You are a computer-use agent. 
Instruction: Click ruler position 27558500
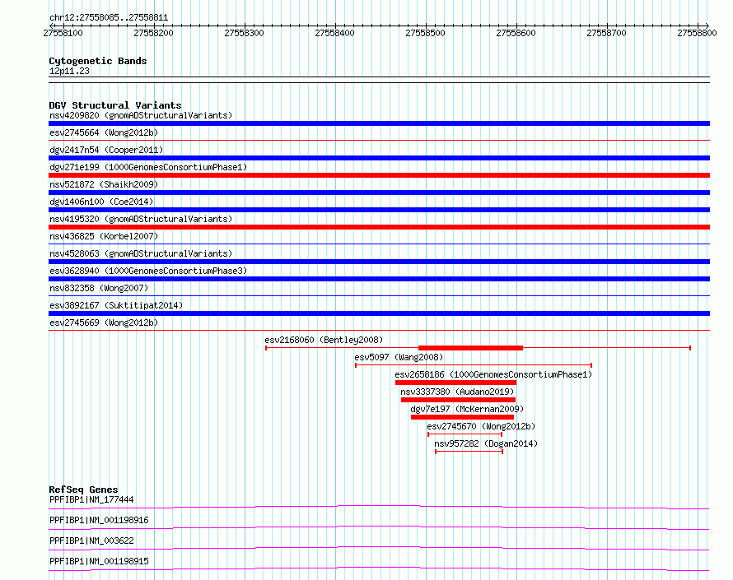[x=426, y=33]
